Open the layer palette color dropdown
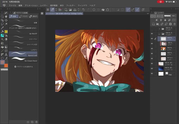This screenshot has width=179, height=124. click(153, 16)
